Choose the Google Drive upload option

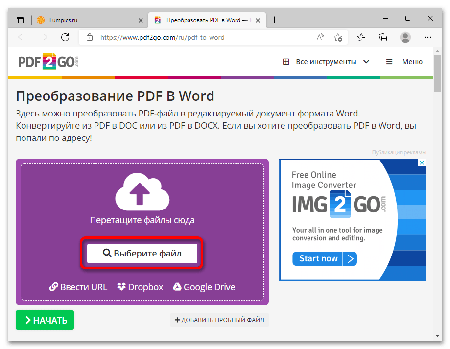point(204,287)
